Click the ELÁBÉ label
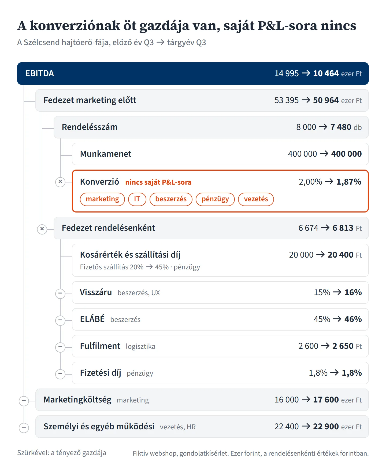386x476 pixels. coord(92,318)
